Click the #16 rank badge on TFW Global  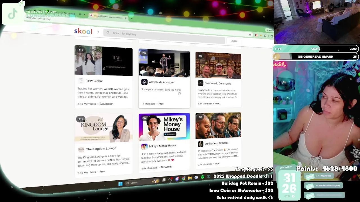(81, 50)
